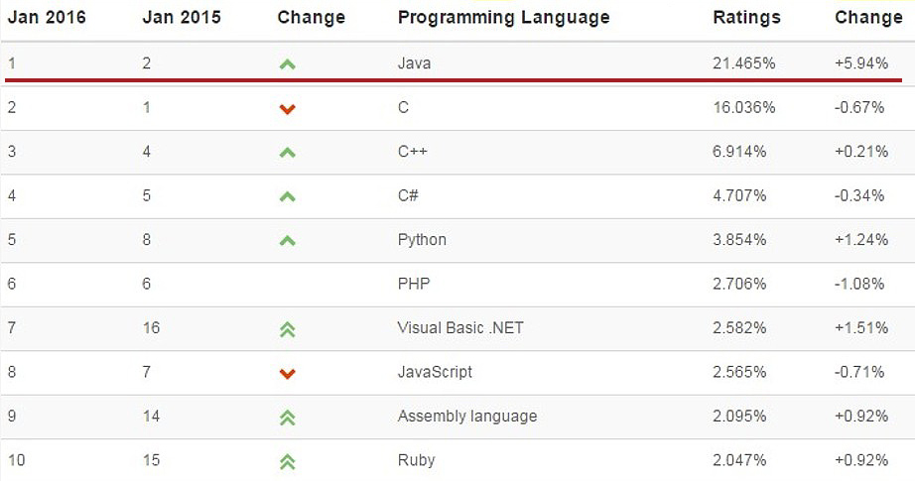Image resolution: width=915 pixels, height=481 pixels.
Task: Click the Ratings column header
Action: click(747, 18)
